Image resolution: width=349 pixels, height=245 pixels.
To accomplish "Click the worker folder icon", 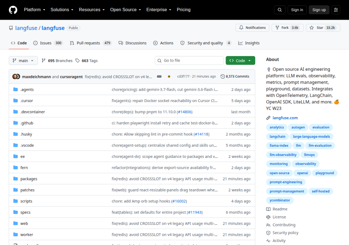I will pyautogui.click(x=15, y=234).
